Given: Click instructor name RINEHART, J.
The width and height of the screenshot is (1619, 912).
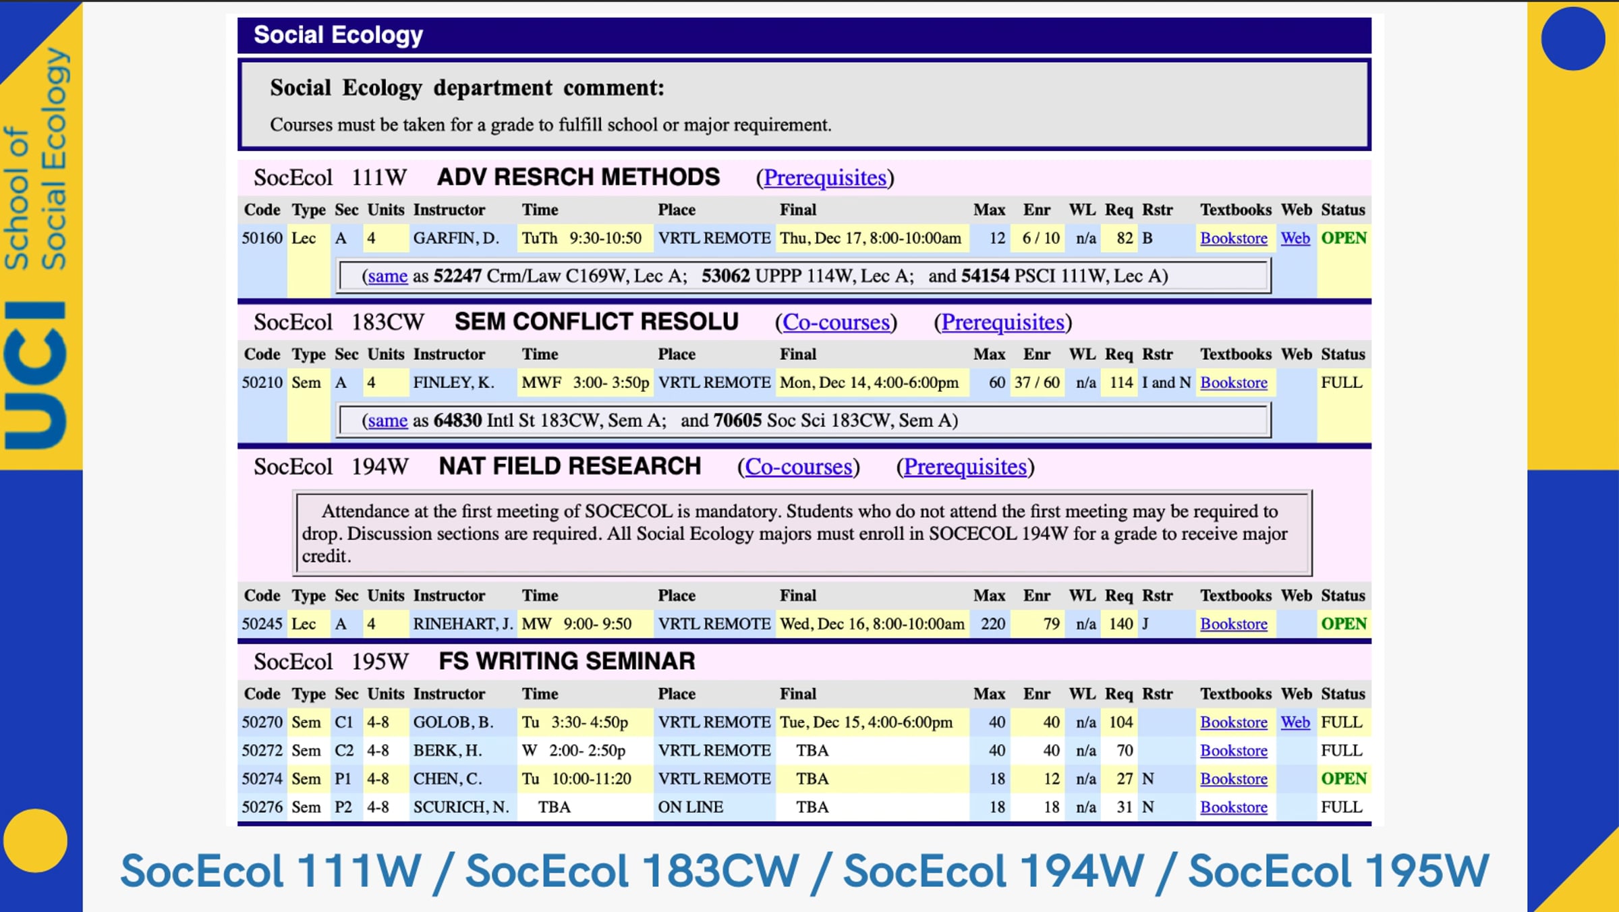Looking at the screenshot, I should (463, 624).
